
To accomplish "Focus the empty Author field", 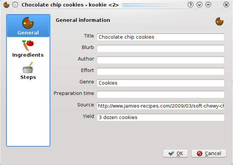I will [x=160, y=60].
